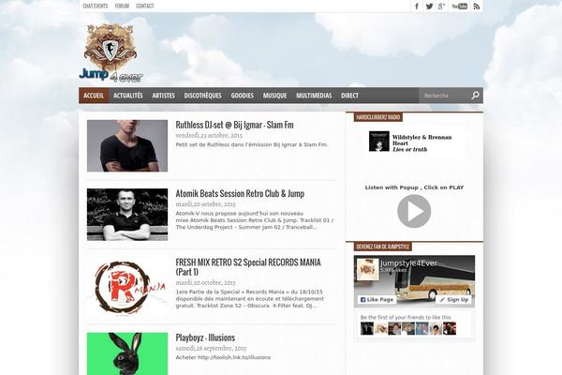This screenshot has height=375, width=562.
Task: Click the Hardclubberz Radio widget header
Action: click(x=378, y=117)
